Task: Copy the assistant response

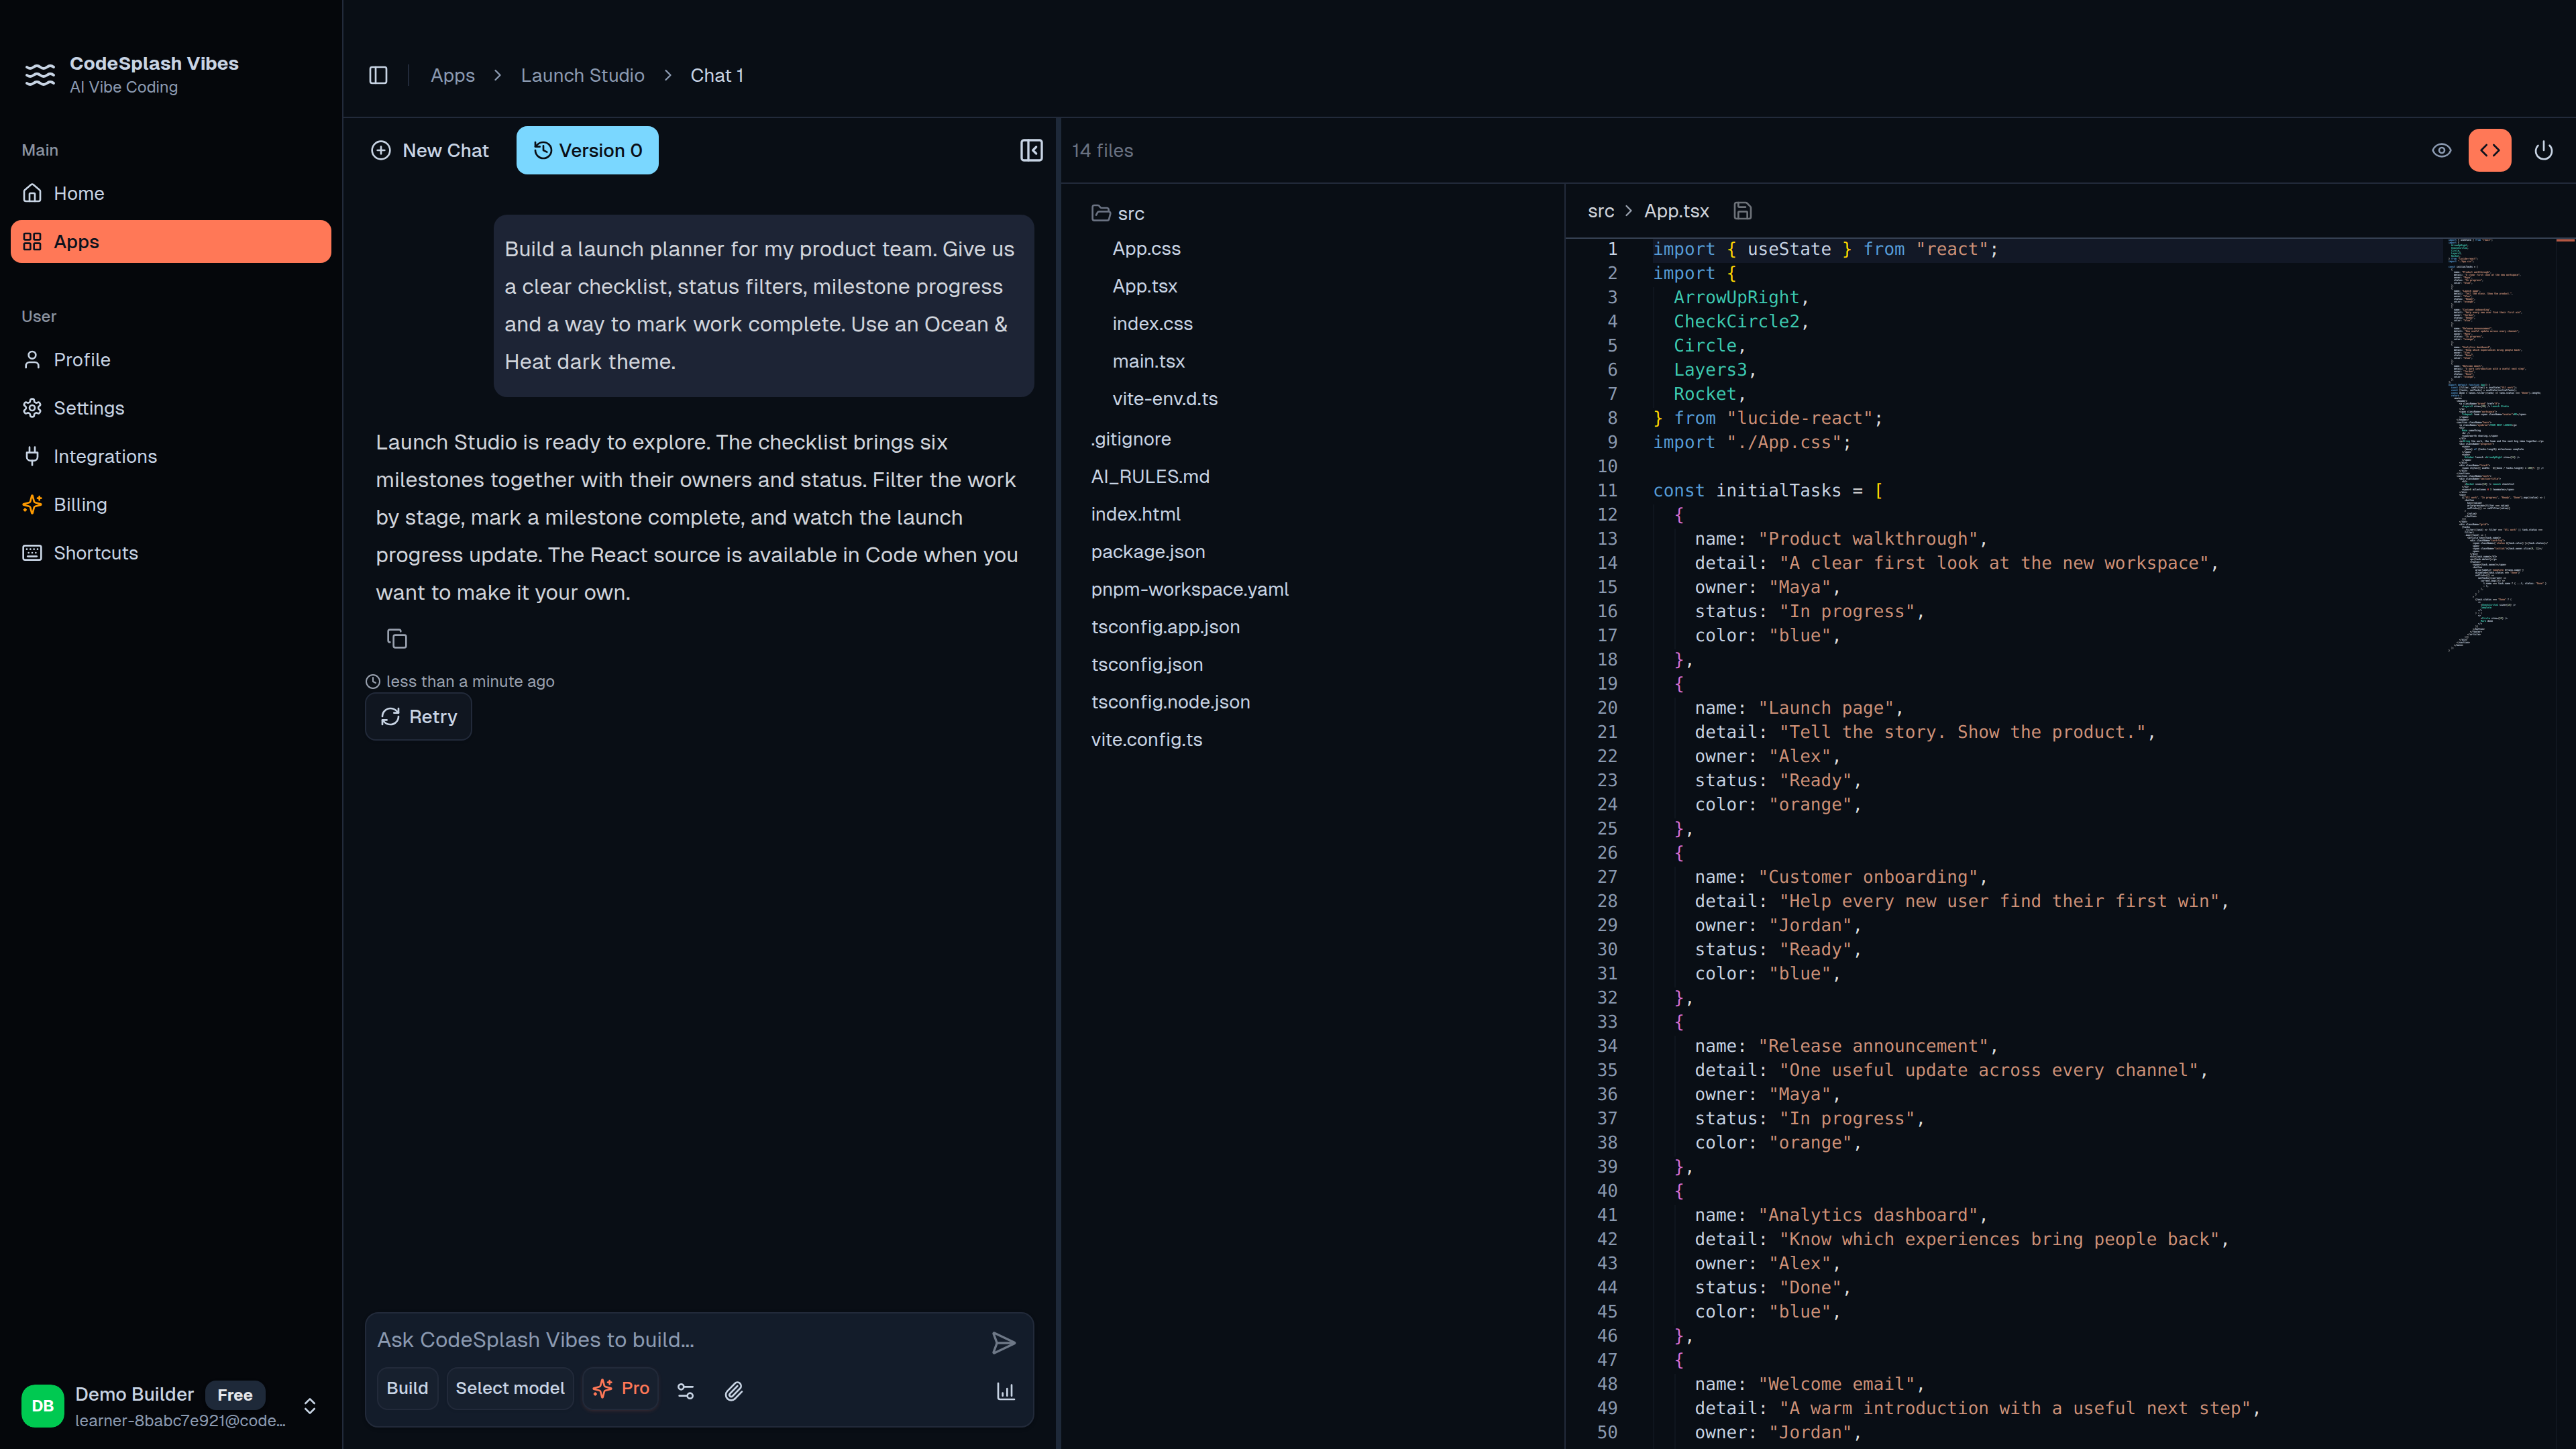Action: click(x=397, y=638)
